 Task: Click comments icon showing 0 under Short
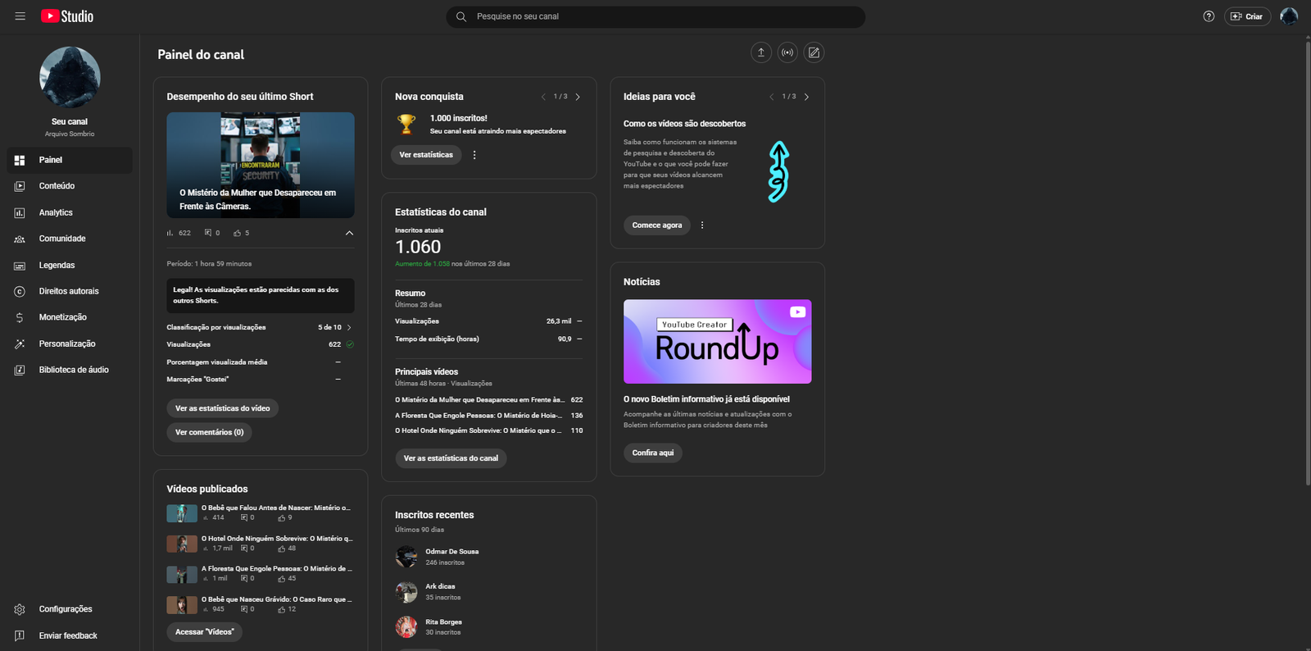208,233
